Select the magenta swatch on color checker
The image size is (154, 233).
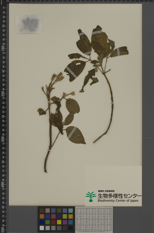coord(65,222)
